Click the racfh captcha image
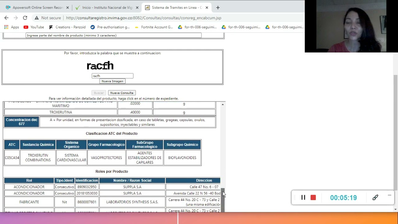The width and height of the screenshot is (398, 224). click(x=100, y=66)
